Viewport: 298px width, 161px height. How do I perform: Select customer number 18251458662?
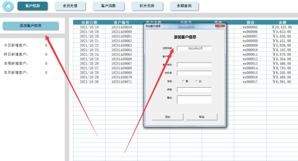click(x=121, y=41)
